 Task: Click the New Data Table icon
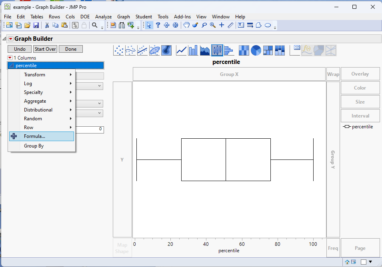pos(9,25)
